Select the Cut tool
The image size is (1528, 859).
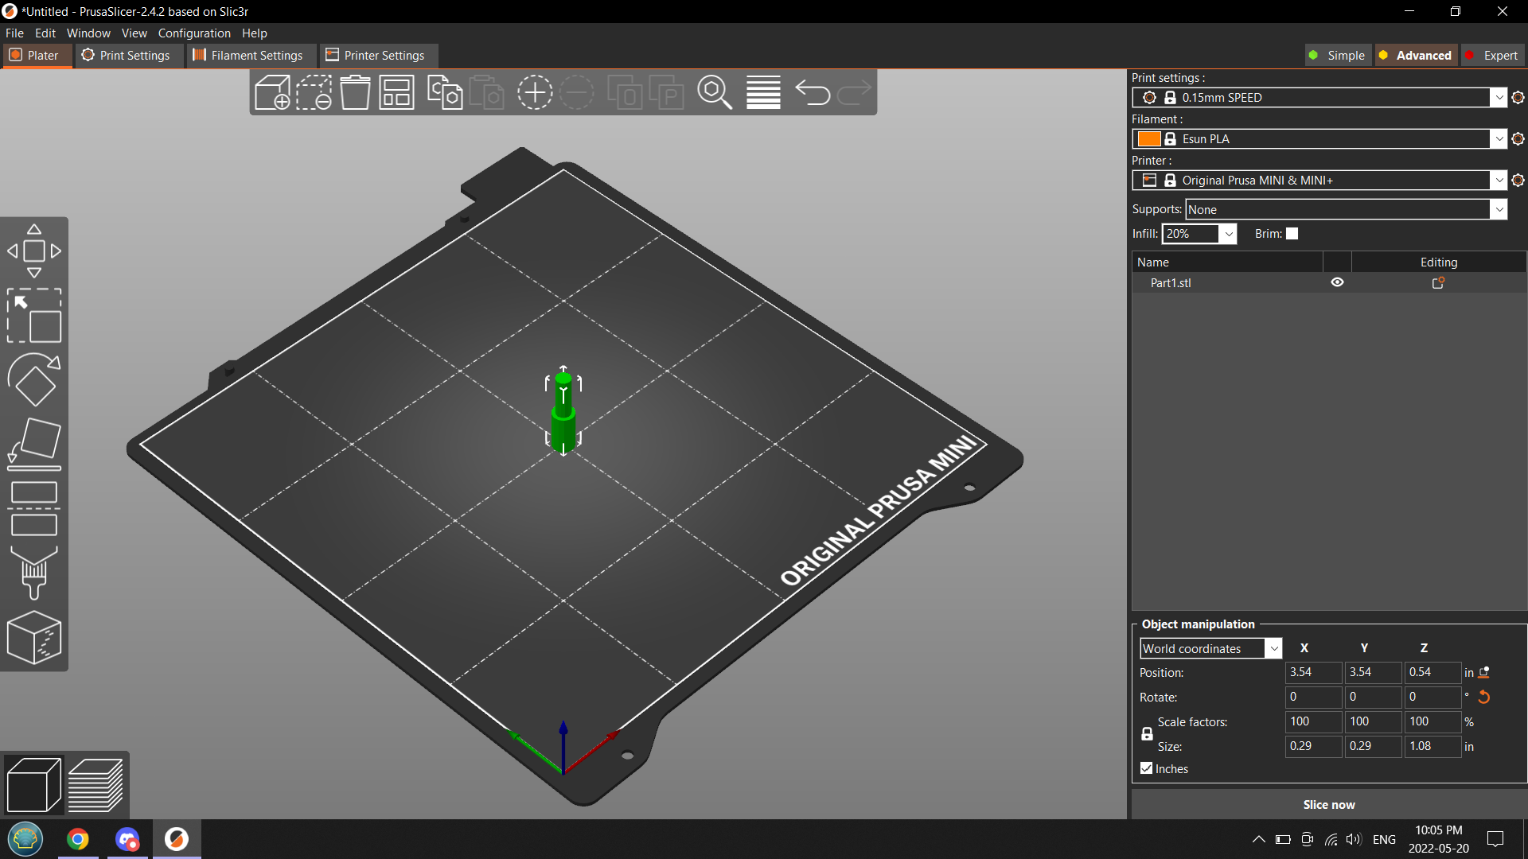click(34, 509)
